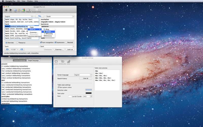Enable the Detailed checkbox
The height and width of the screenshot is (127, 203).
pos(66,42)
